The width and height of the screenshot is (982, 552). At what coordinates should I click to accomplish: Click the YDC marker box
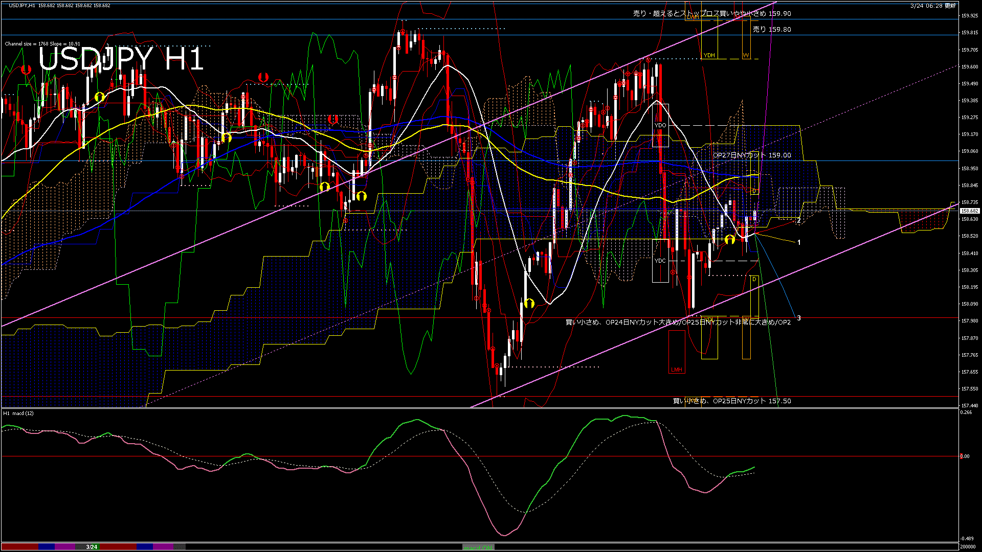(660, 261)
